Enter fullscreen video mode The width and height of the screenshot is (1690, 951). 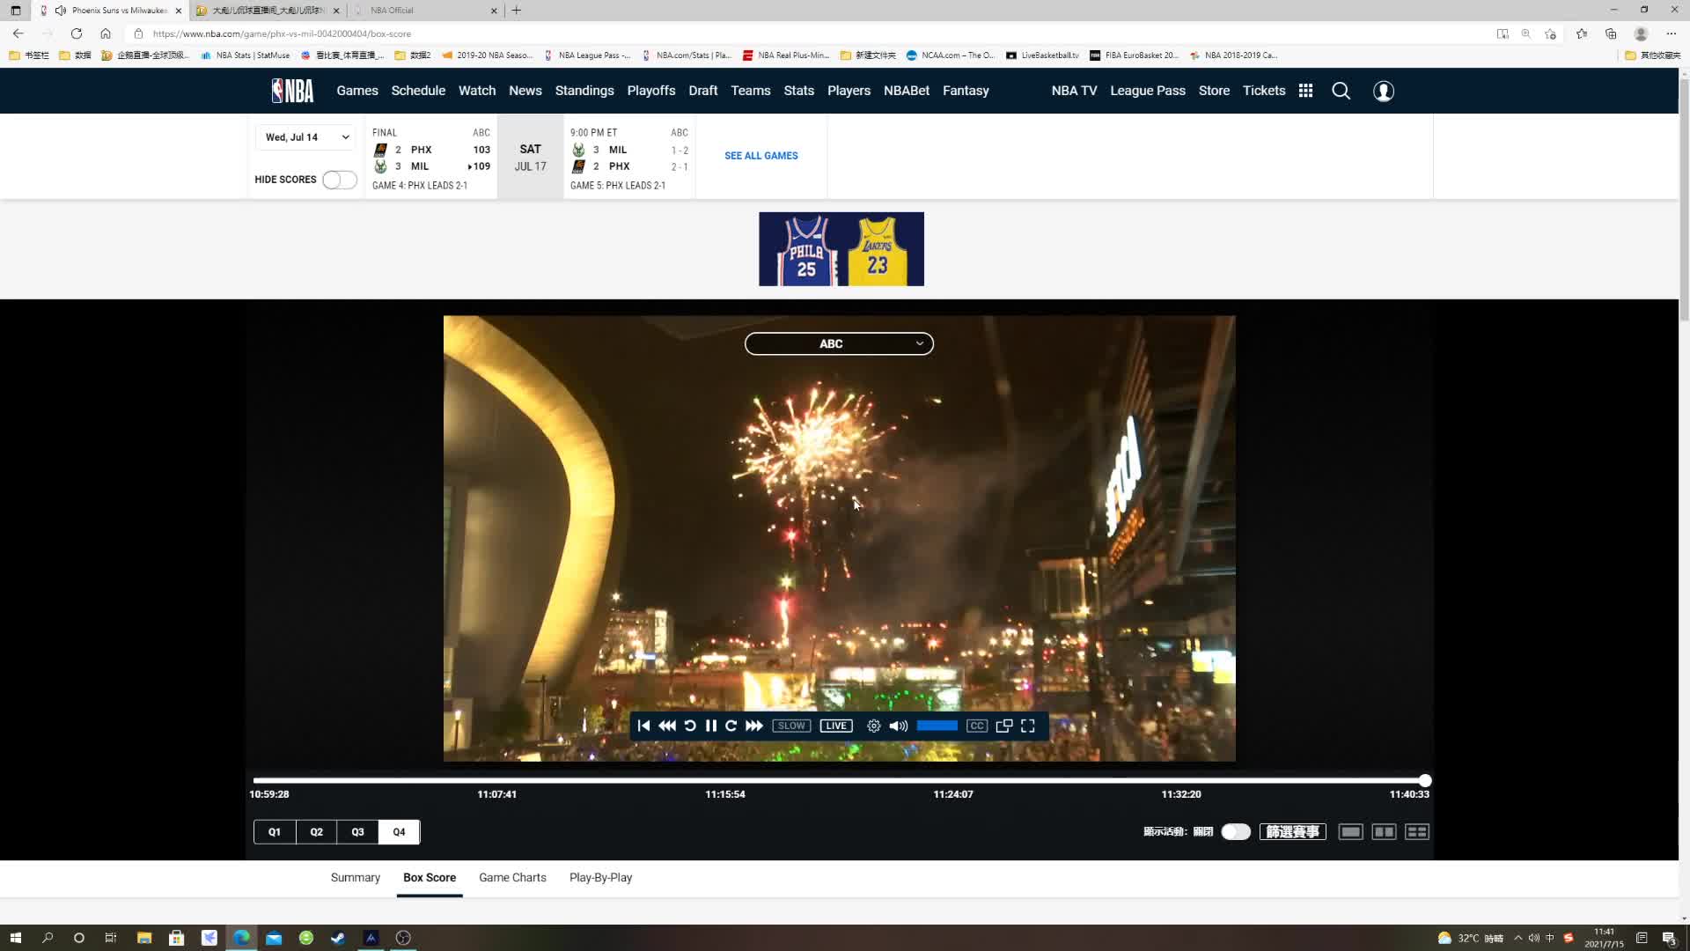pyautogui.click(x=1027, y=726)
